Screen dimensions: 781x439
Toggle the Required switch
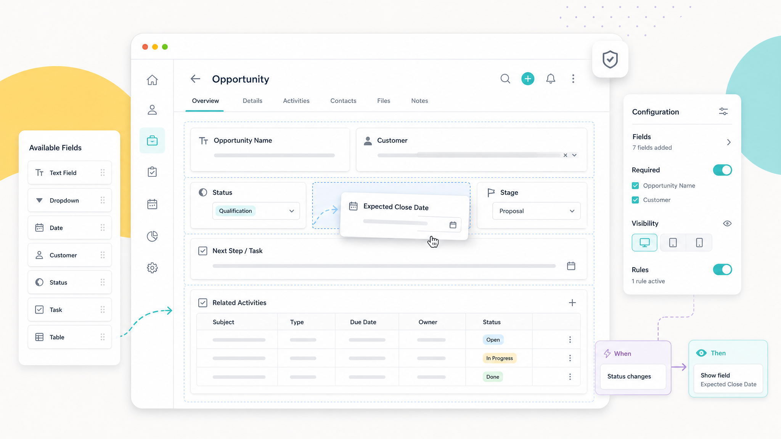point(722,170)
